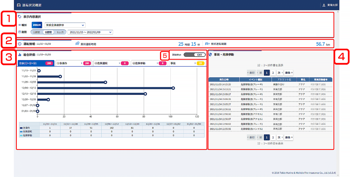350x177 pixels.
Task: Open the date range dropdown 2021/11/15～2022/01/09
Action: [90, 32]
